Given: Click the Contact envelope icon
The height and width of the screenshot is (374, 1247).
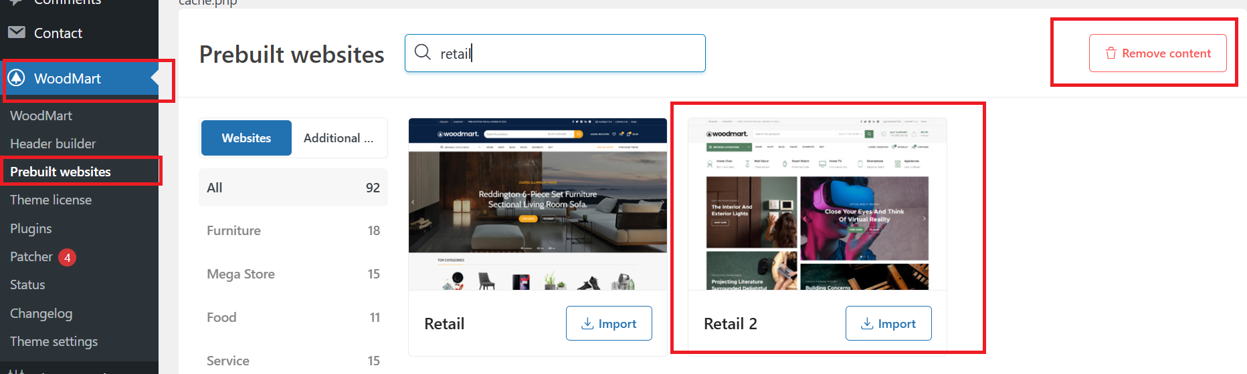Looking at the screenshot, I should coord(17,33).
